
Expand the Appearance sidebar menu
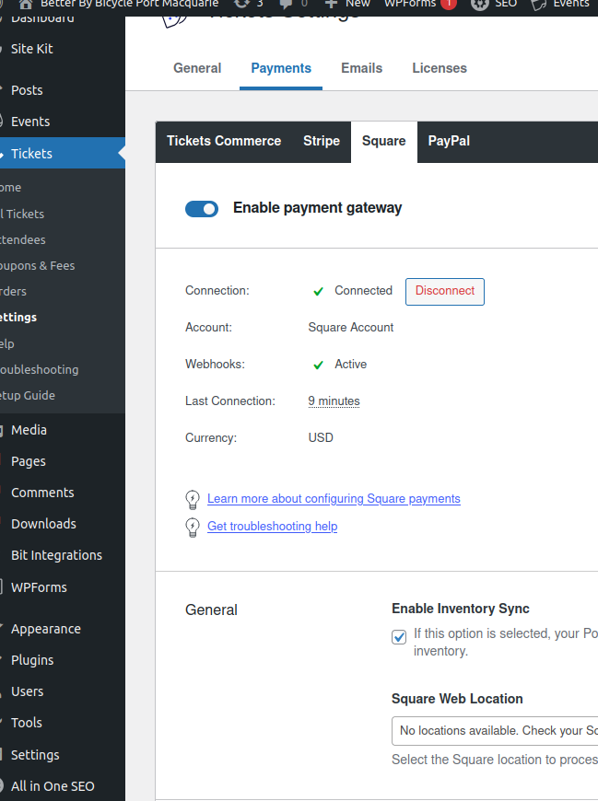45,629
